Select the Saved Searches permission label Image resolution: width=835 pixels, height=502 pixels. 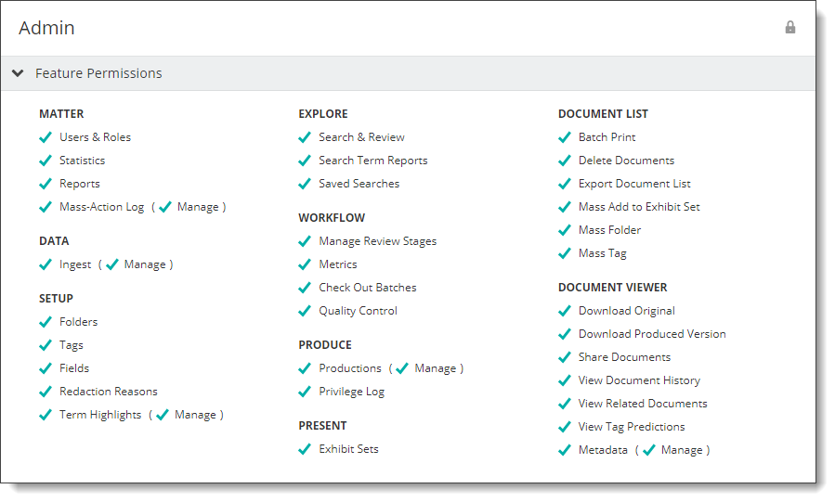point(359,184)
